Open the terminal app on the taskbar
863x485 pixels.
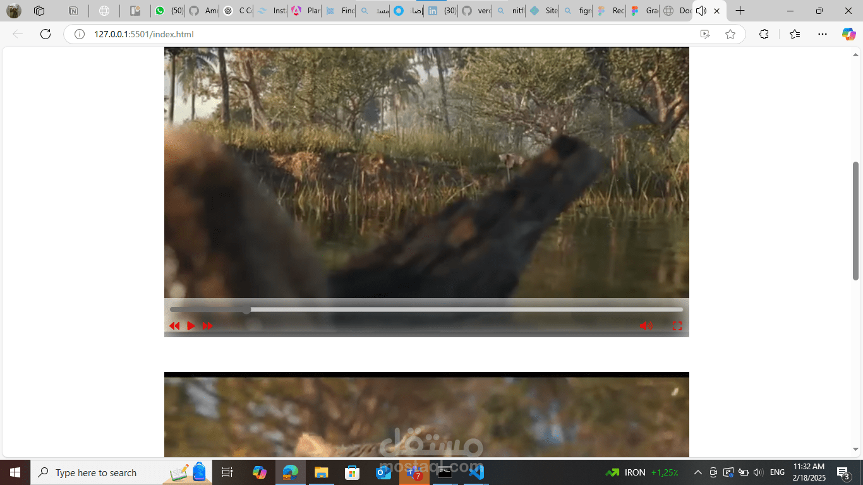(445, 472)
